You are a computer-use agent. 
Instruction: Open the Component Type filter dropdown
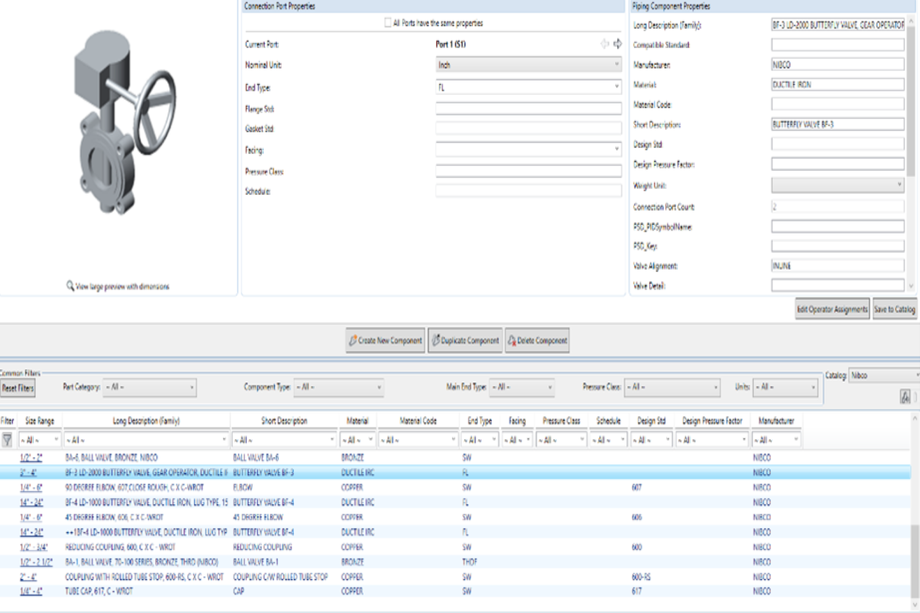(339, 387)
